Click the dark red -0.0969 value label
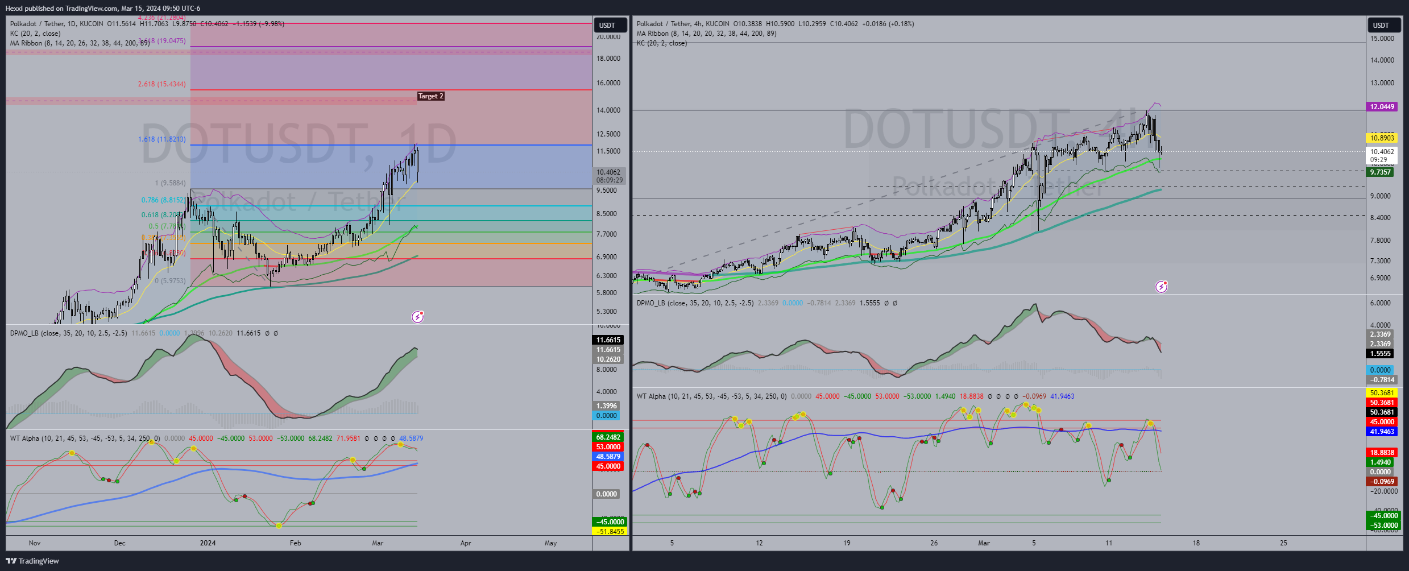 point(1381,482)
